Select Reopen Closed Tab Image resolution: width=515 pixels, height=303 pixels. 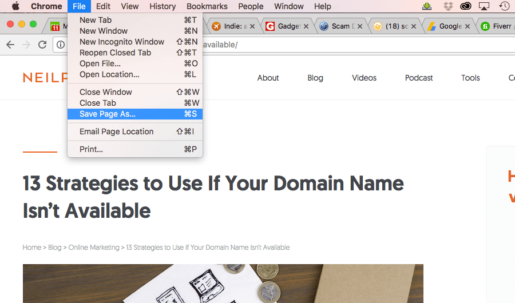135,53
